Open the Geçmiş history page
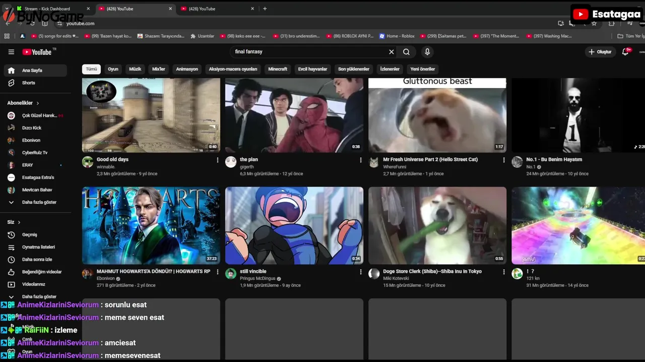645x362 pixels. click(35, 235)
